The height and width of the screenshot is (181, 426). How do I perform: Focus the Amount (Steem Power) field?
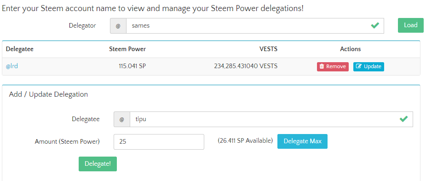point(159,142)
